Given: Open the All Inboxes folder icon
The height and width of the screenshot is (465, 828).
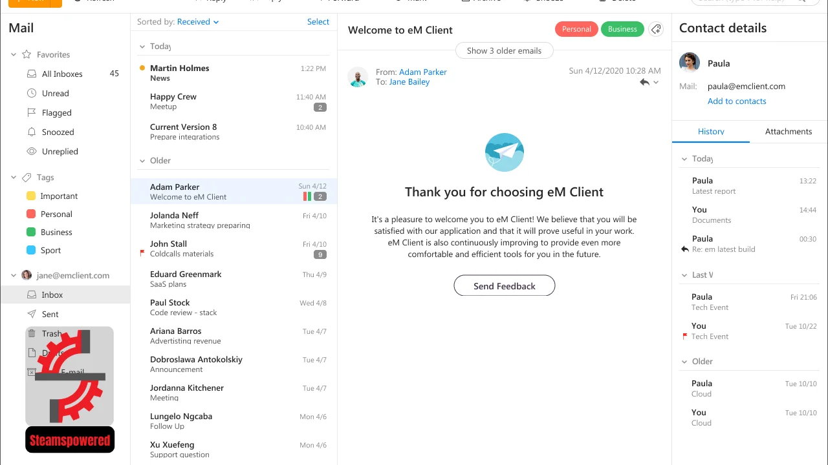Looking at the screenshot, I should click(31, 74).
